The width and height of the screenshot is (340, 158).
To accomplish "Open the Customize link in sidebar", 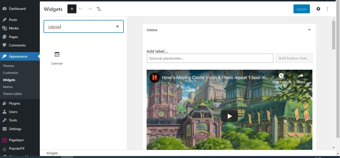I will [10, 73].
